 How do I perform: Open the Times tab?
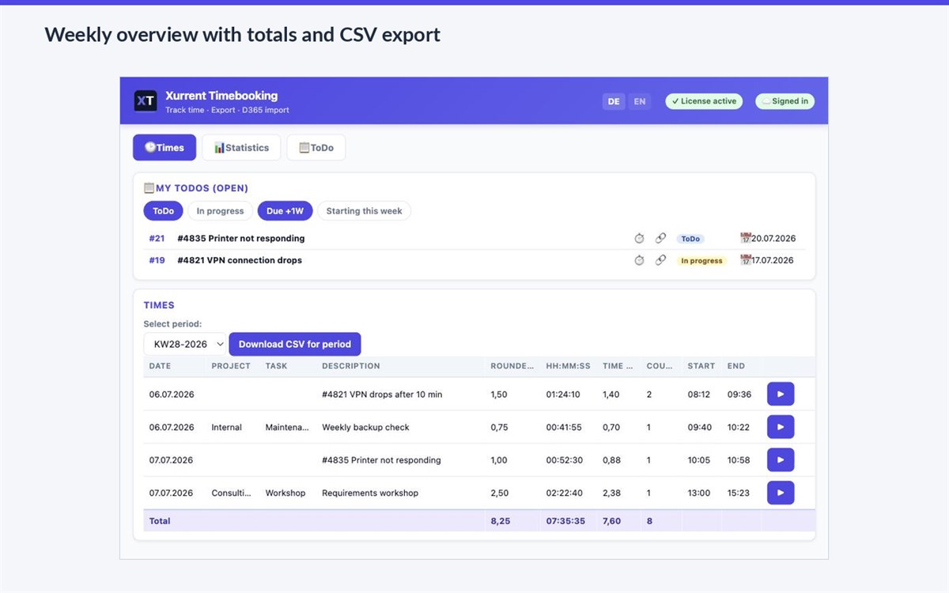click(164, 148)
